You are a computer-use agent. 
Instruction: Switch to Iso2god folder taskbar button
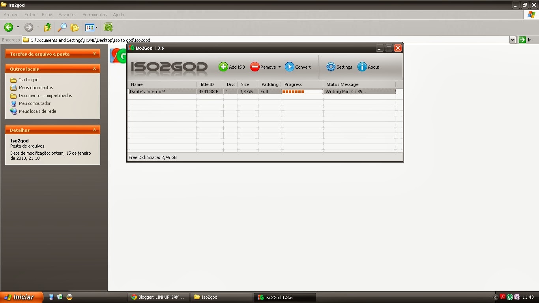pyautogui.click(x=222, y=297)
